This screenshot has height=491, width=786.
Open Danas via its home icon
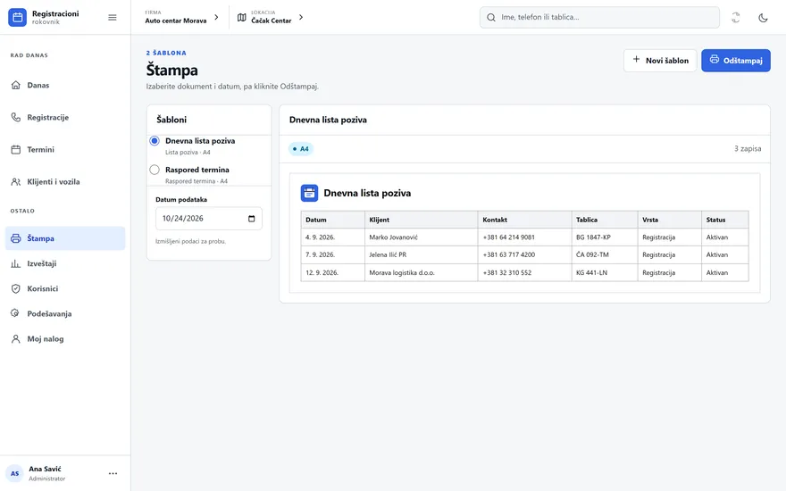(x=16, y=85)
